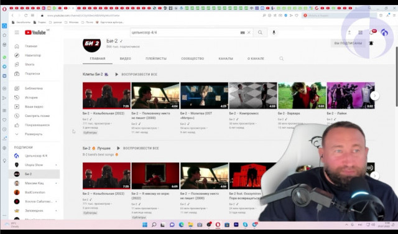Viewport: 398px width, 234px height.
Task: Select the КАНАЛЫ channel tab
Action: 226,58
